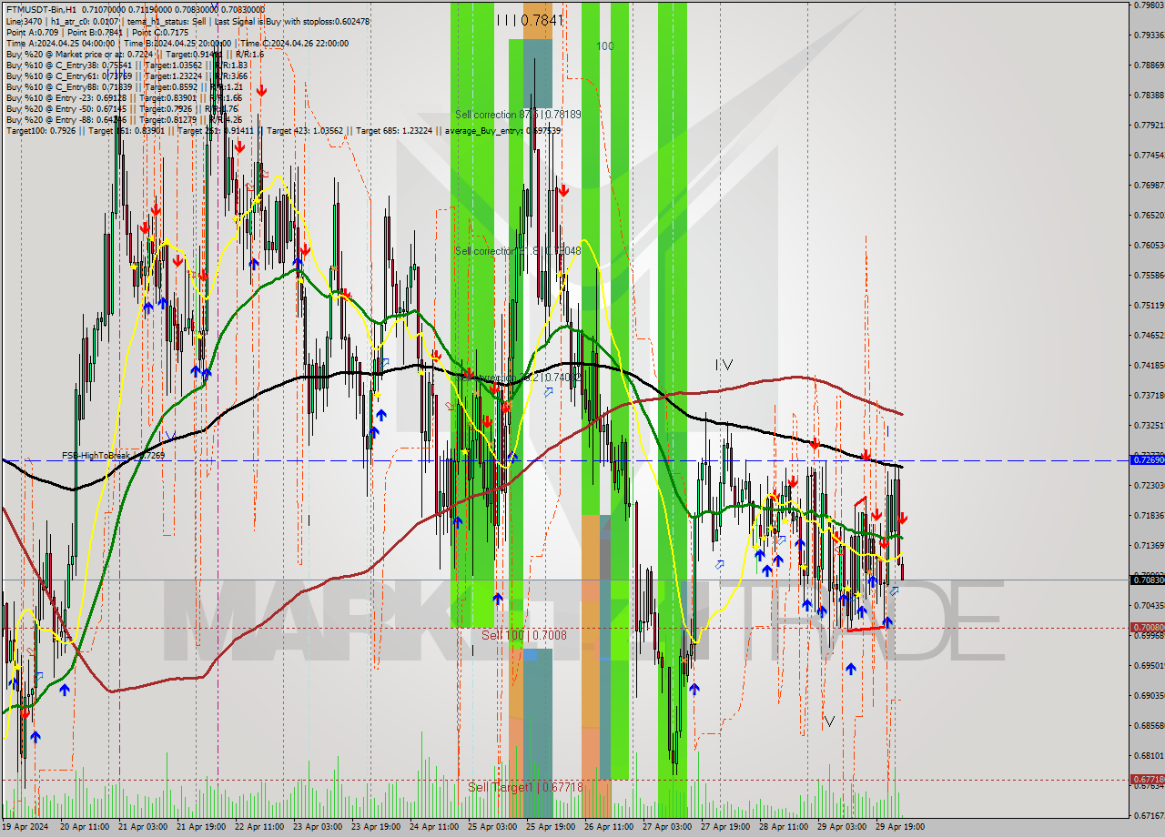Click the Buy %20 @ Entry -50 line
Screen dimensions: 1165x837
(122, 108)
